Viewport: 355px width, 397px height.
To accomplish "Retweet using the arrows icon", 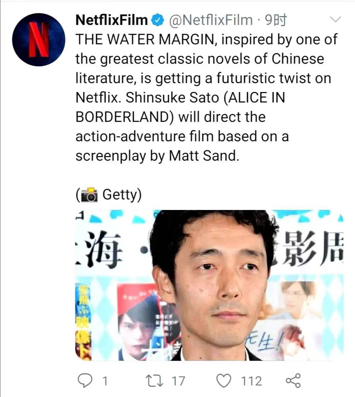I will tap(155, 381).
